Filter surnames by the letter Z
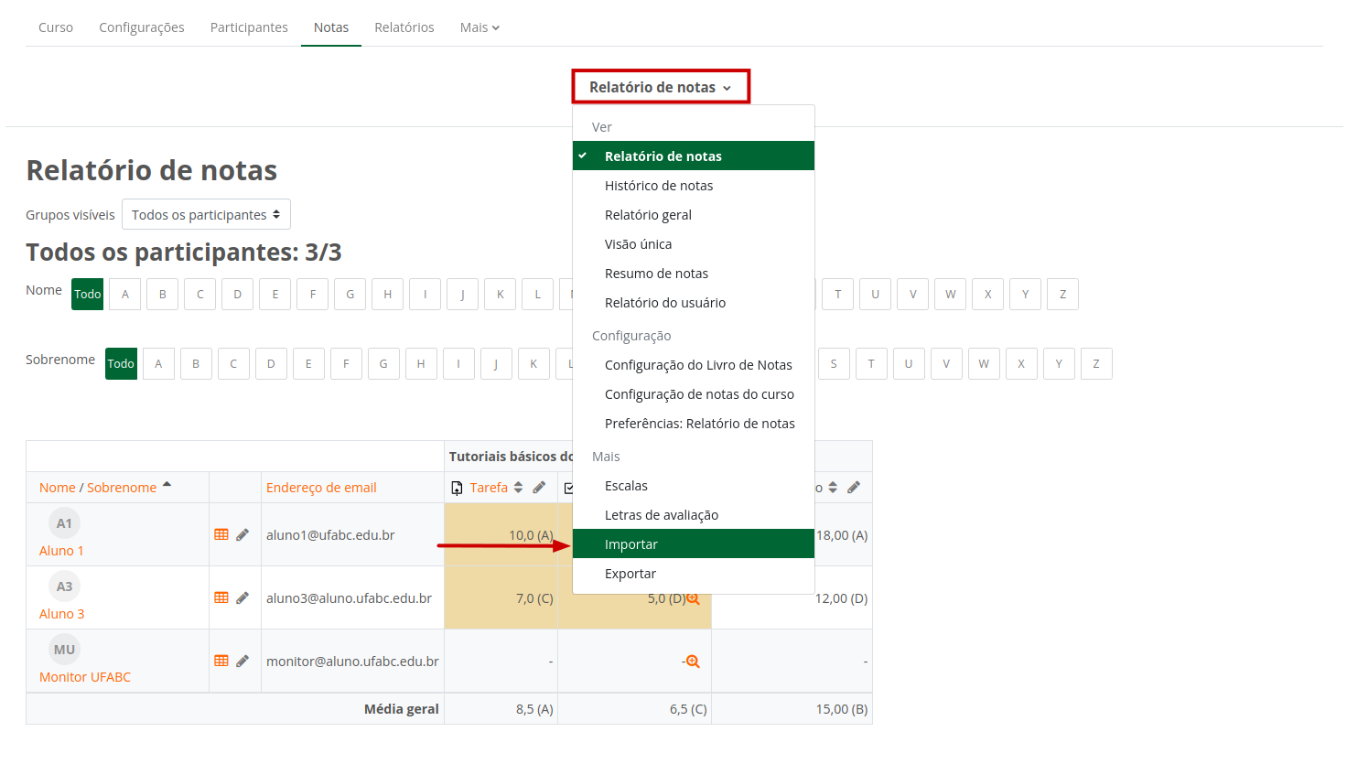 [1096, 364]
